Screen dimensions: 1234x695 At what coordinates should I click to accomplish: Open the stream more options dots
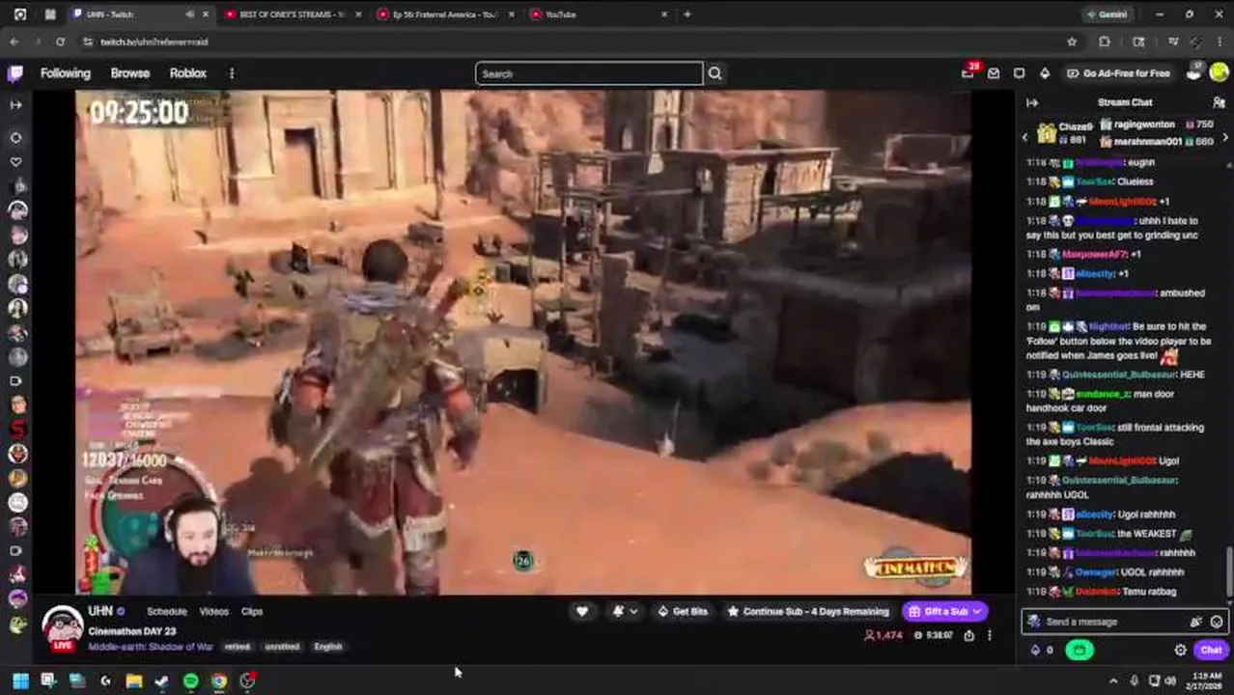(990, 635)
